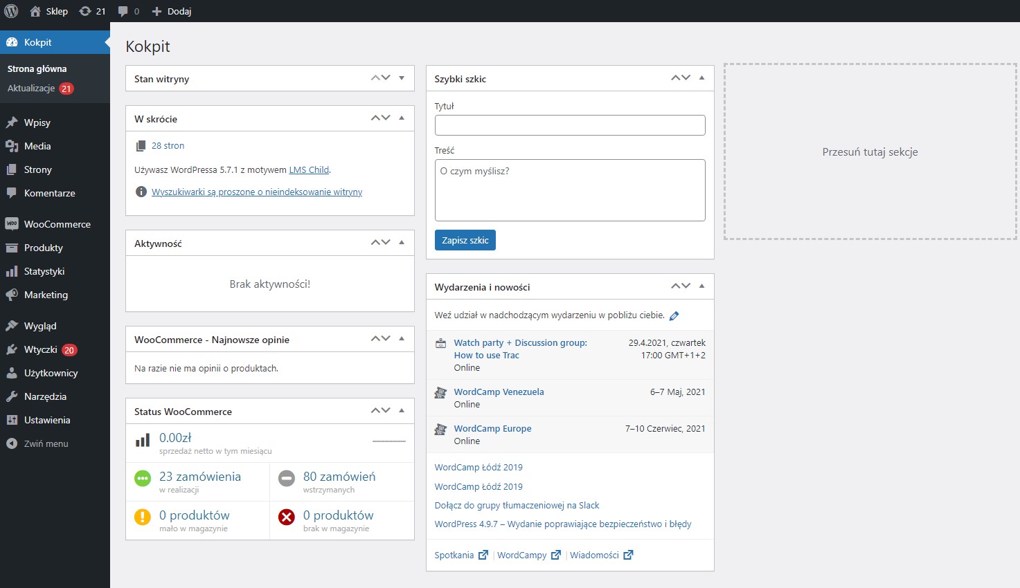Image resolution: width=1020 pixels, height=588 pixels.
Task: Move the Status WooCommerce panel up
Action: pos(376,411)
